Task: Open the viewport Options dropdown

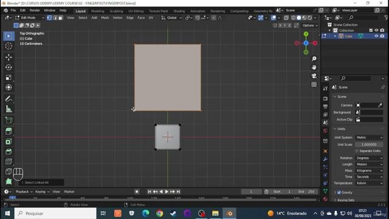Action: click(x=310, y=26)
